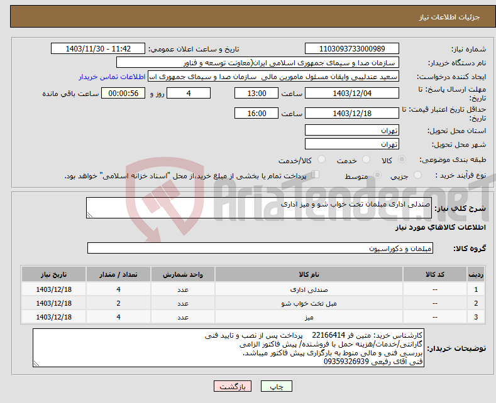This screenshot has width=496, height=403.
Task: Click the کد کالا column header
Action: [435, 274]
